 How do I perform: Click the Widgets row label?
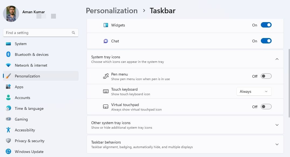(118, 25)
